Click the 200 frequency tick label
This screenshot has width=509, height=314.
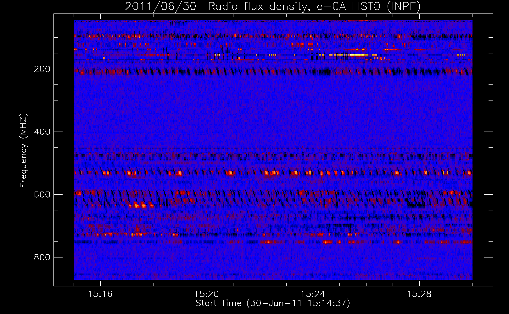42,69
